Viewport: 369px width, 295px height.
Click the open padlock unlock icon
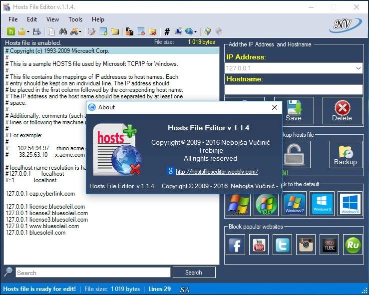(294, 155)
